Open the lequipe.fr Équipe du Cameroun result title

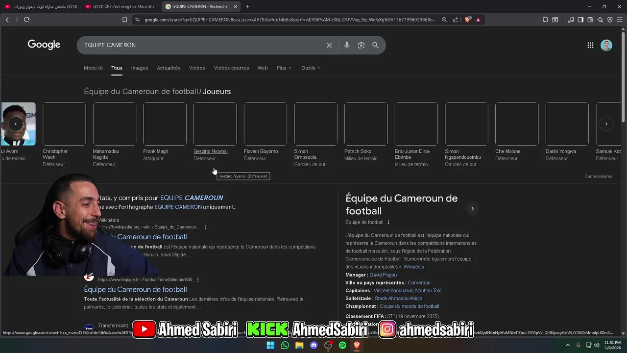point(135,289)
